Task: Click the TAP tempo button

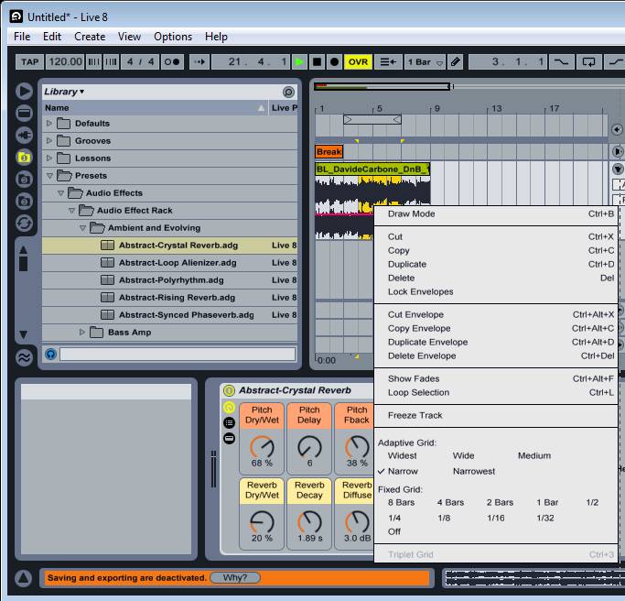Action: (x=29, y=62)
